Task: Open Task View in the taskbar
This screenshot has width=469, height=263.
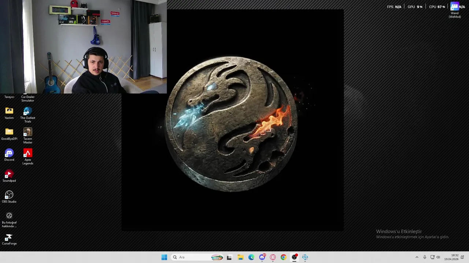Action: (229, 257)
